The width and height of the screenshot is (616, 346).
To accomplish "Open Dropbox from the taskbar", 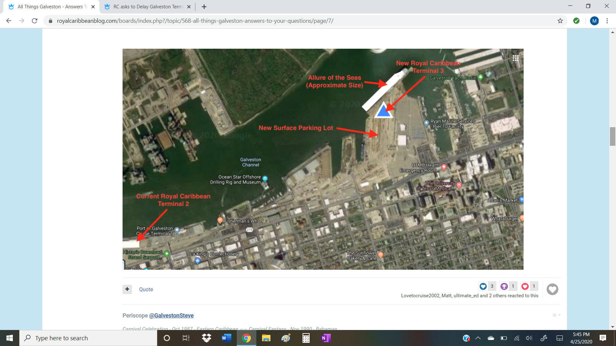I will coord(207,338).
